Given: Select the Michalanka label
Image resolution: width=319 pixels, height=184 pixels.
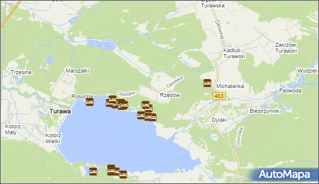Looking at the screenshot, I should click(x=230, y=86).
